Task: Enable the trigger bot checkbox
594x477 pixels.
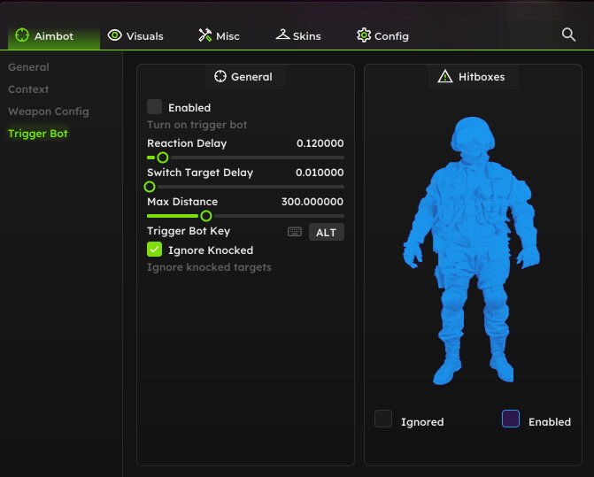Action: [x=155, y=107]
